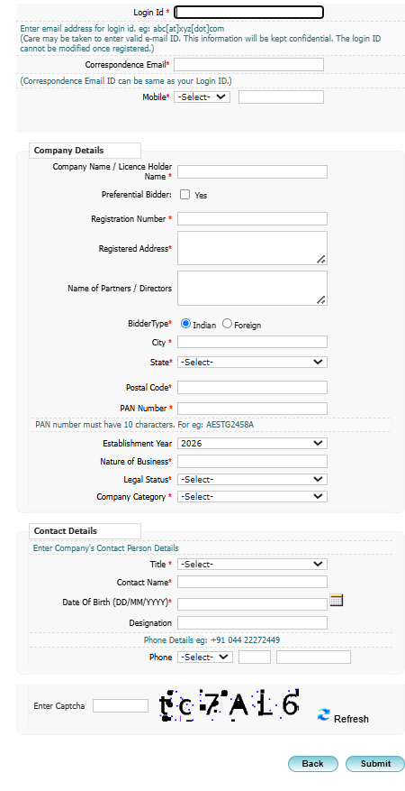The height and width of the screenshot is (791, 405).
Task: Click the Refresh captcha link text
Action: click(x=351, y=719)
